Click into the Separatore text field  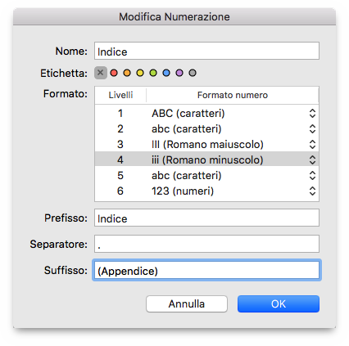coord(206,244)
